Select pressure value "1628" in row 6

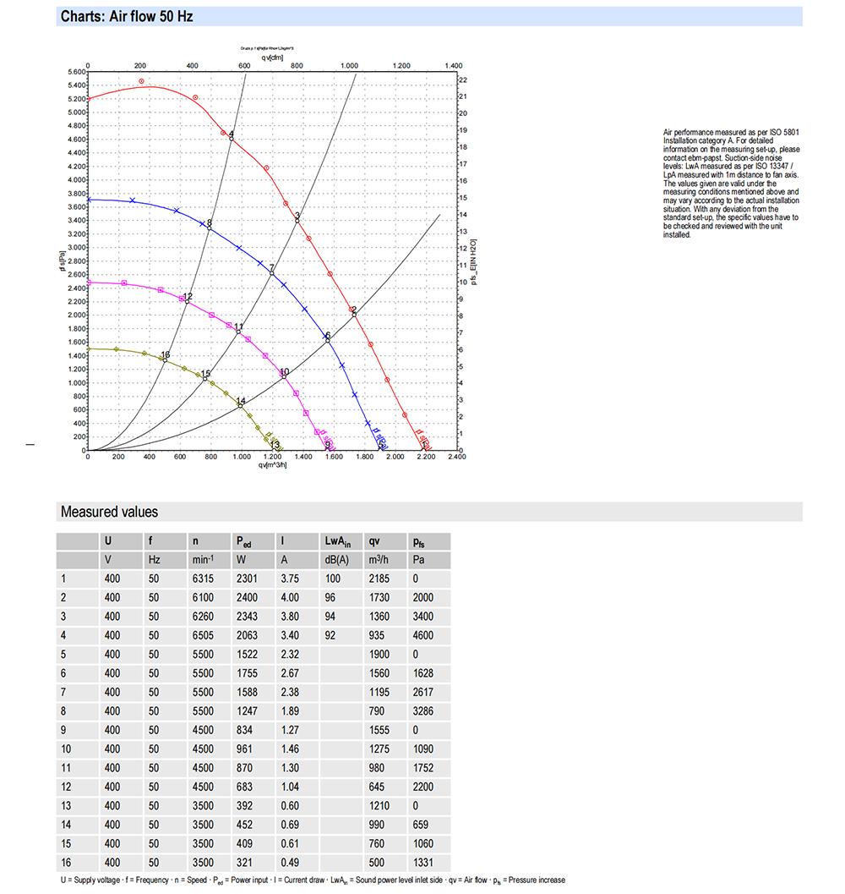tap(423, 673)
